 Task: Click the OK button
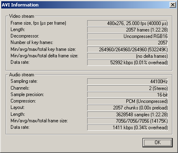pos(157,143)
